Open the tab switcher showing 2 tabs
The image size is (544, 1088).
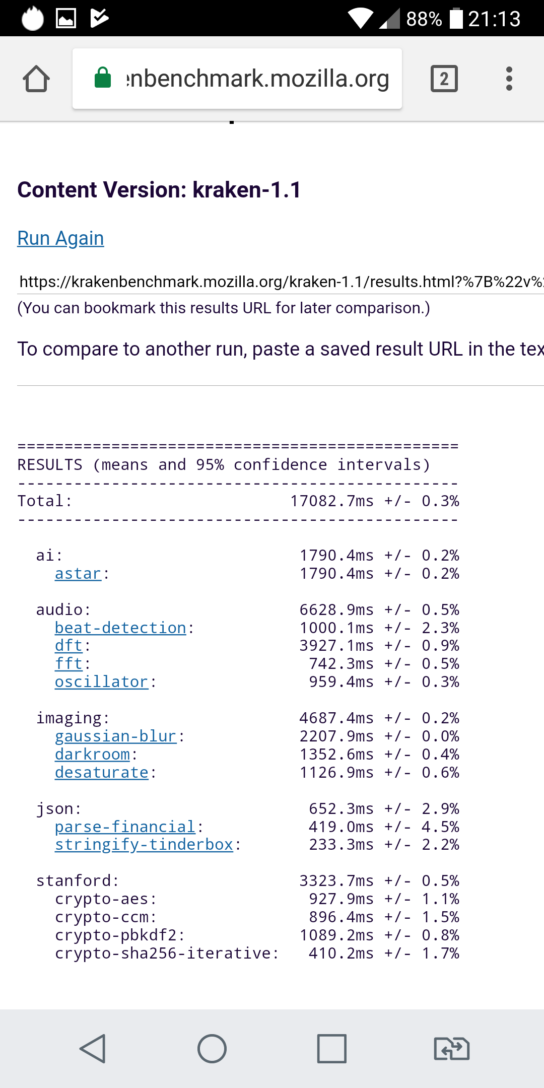[444, 79]
